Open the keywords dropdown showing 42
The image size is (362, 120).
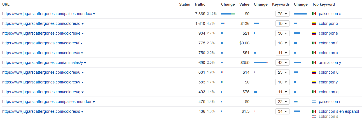click(x=282, y=63)
